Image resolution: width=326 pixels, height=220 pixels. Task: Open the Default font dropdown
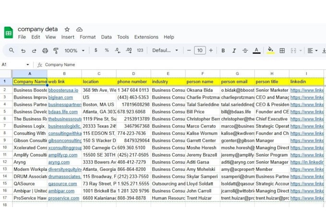pyautogui.click(x=165, y=50)
